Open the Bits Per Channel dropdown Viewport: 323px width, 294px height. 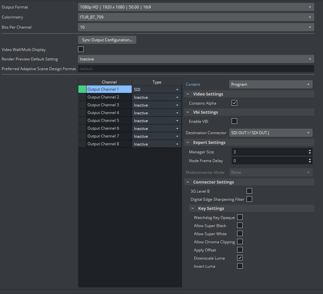coord(196,27)
